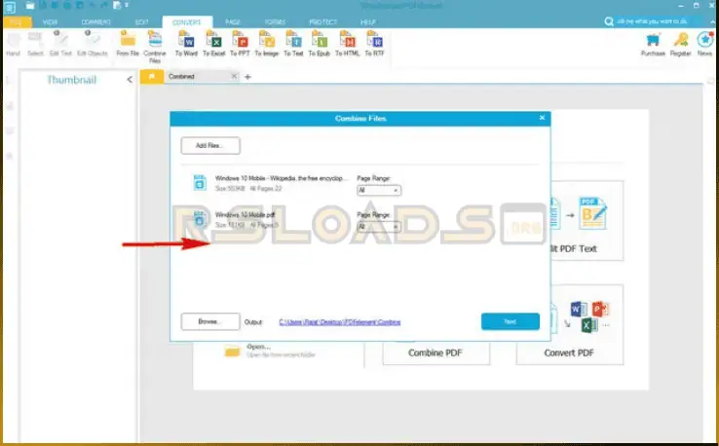Viewport: 719px width, 446px height.
Task: Open the HELP ribbon tab
Action: point(368,22)
